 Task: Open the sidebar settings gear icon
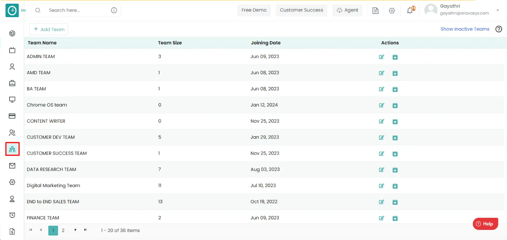click(12, 182)
